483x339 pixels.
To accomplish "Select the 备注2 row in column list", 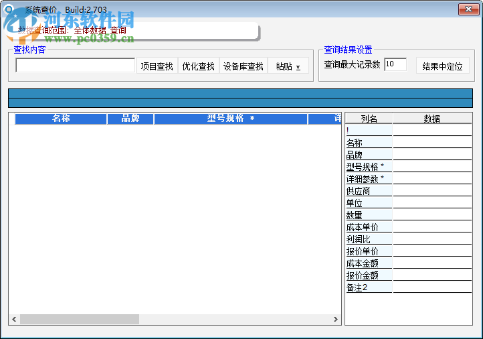I will click(x=369, y=287).
